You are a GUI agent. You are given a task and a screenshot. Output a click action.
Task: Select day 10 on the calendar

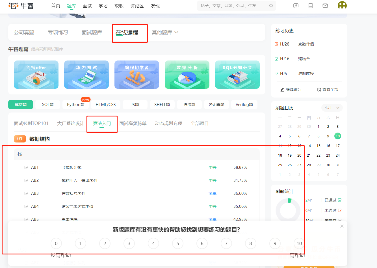(x=338, y=136)
